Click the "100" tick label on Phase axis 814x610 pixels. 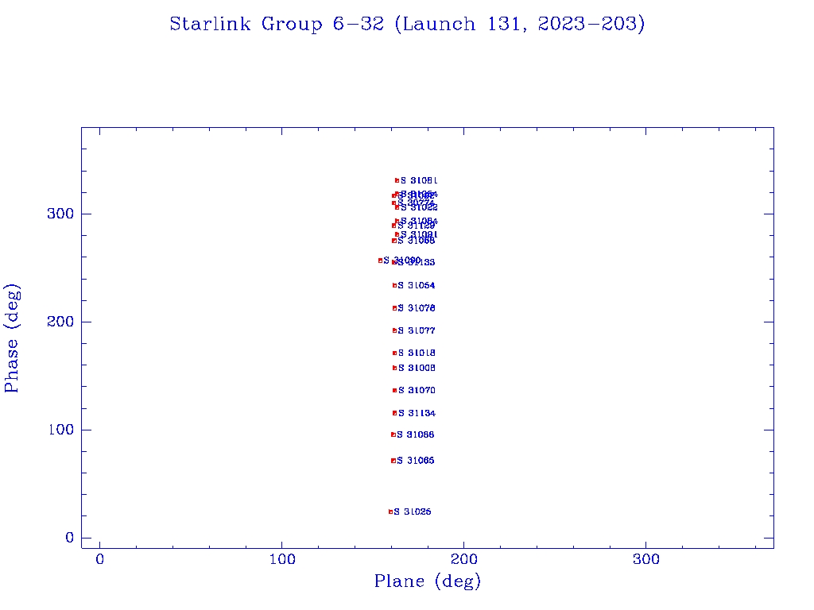[x=60, y=430]
